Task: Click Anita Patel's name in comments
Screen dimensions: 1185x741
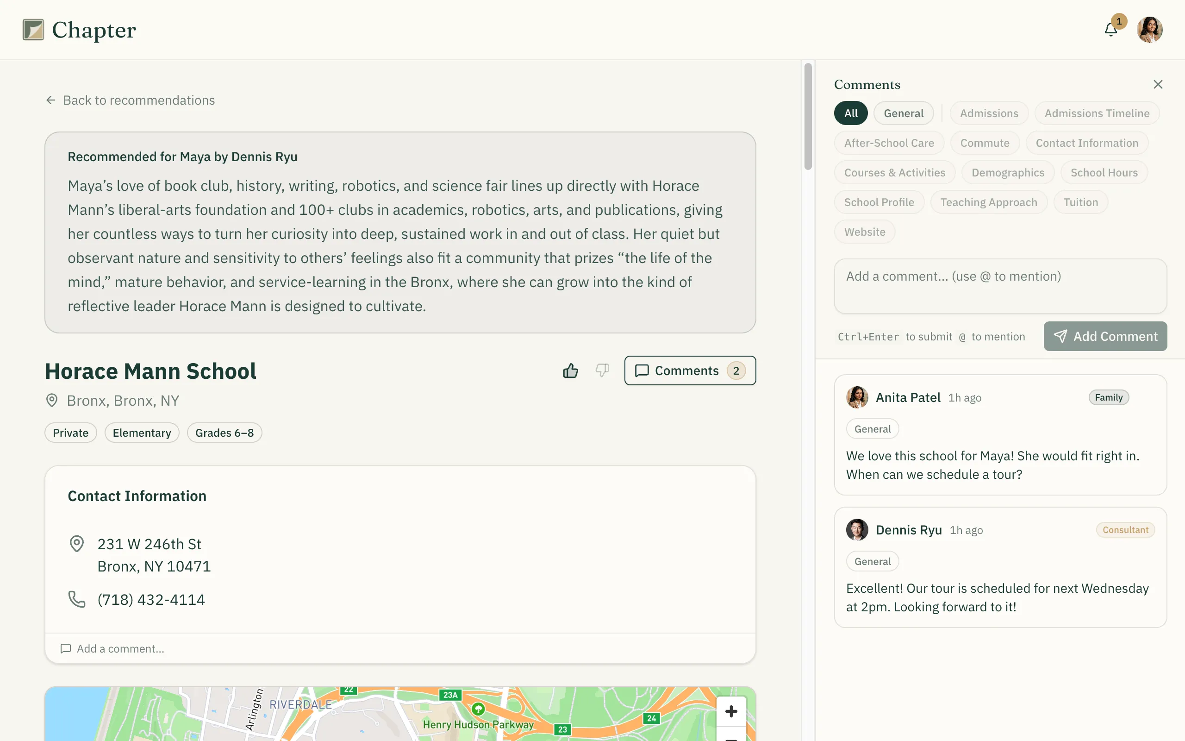Action: point(908,397)
